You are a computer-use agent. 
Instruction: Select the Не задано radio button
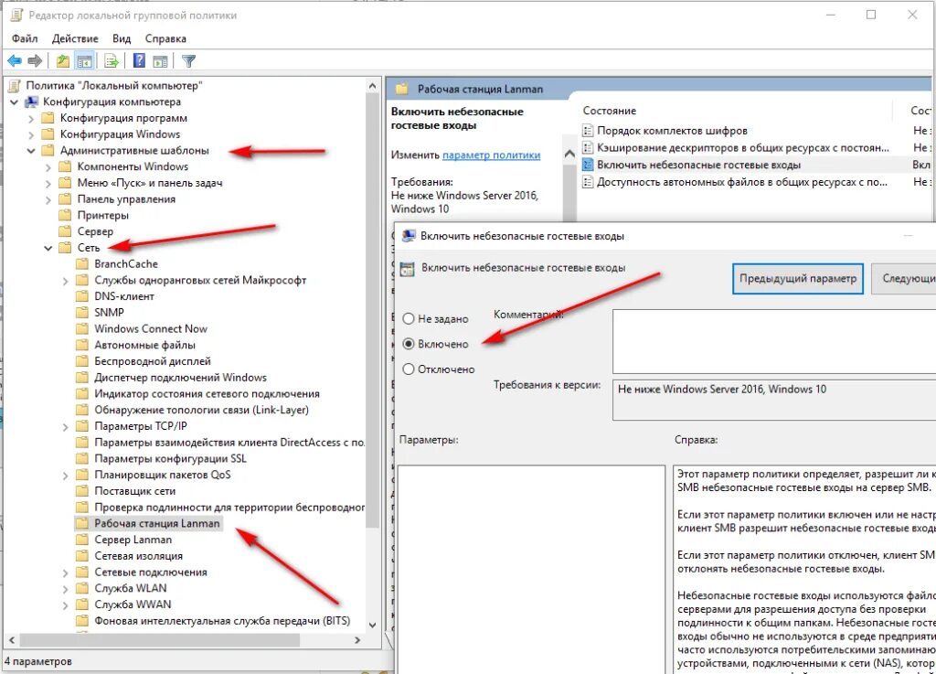(x=409, y=319)
